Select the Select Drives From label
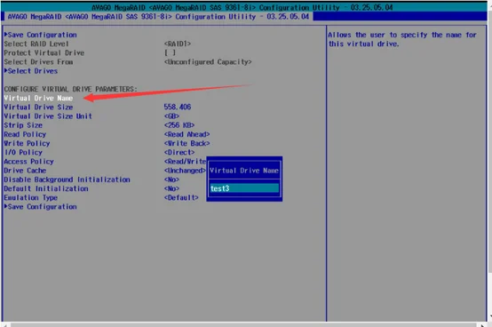Screen dimensions: 492x327 coord(38,62)
